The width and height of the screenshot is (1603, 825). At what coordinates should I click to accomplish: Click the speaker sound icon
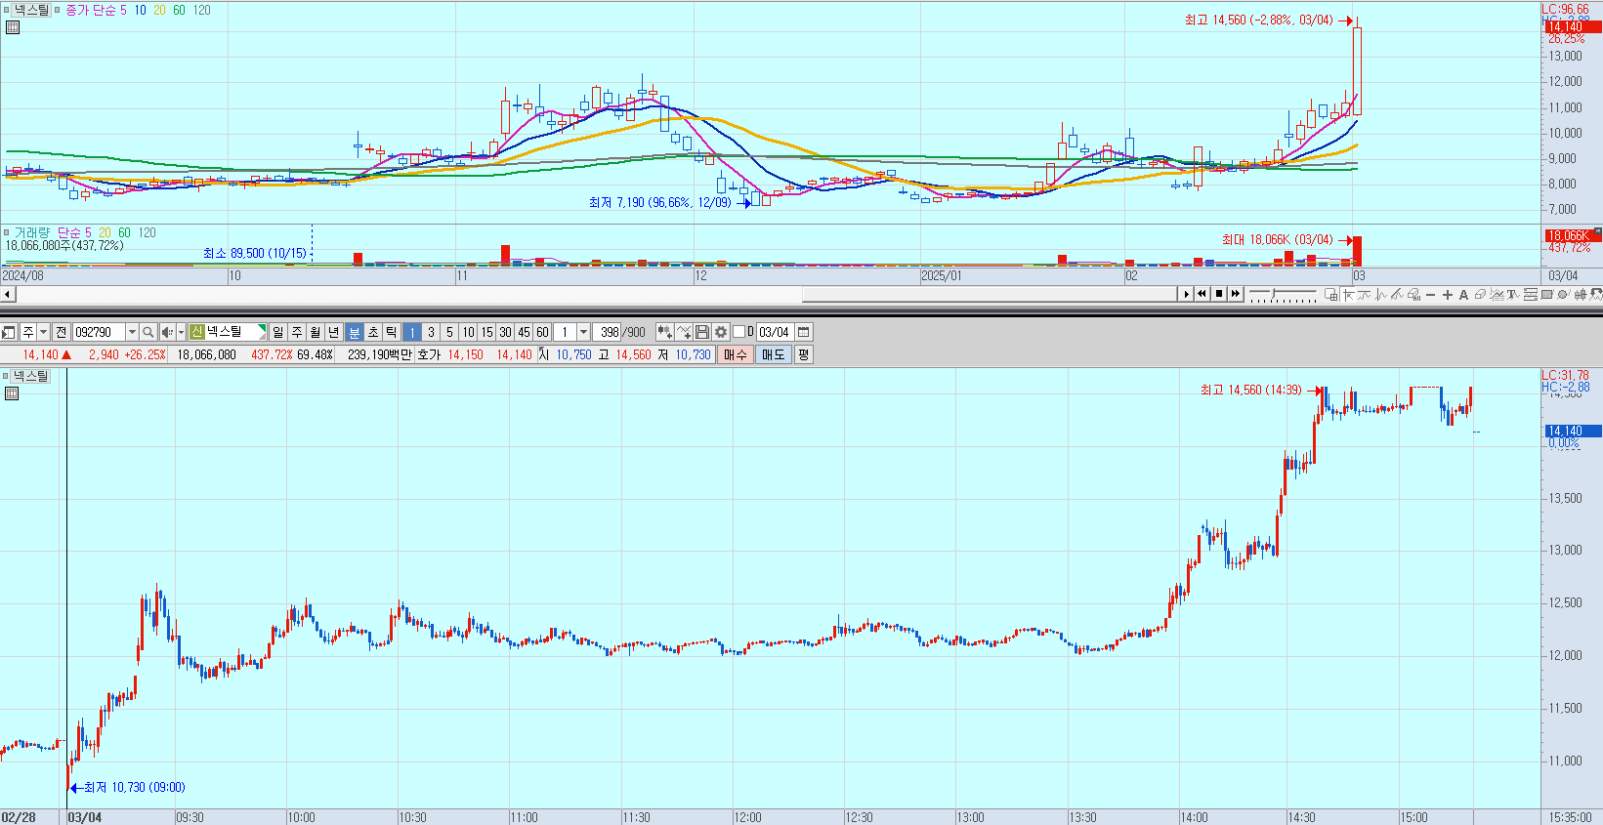167,332
